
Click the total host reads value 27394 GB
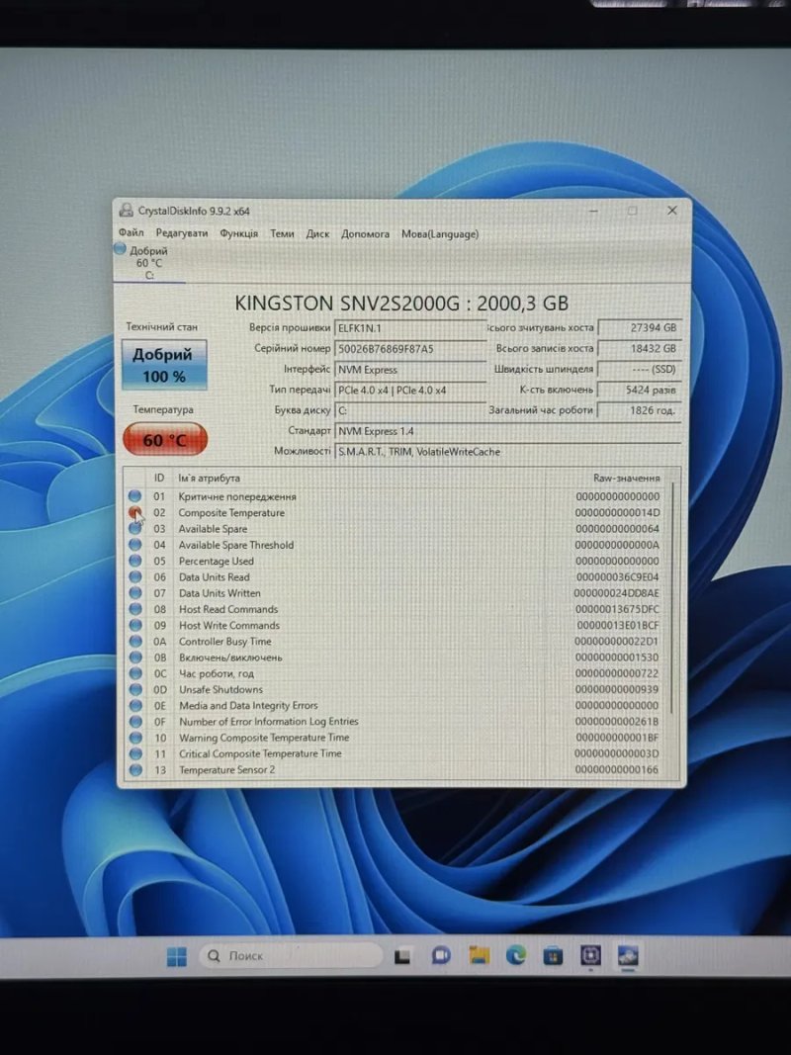pyautogui.click(x=640, y=327)
